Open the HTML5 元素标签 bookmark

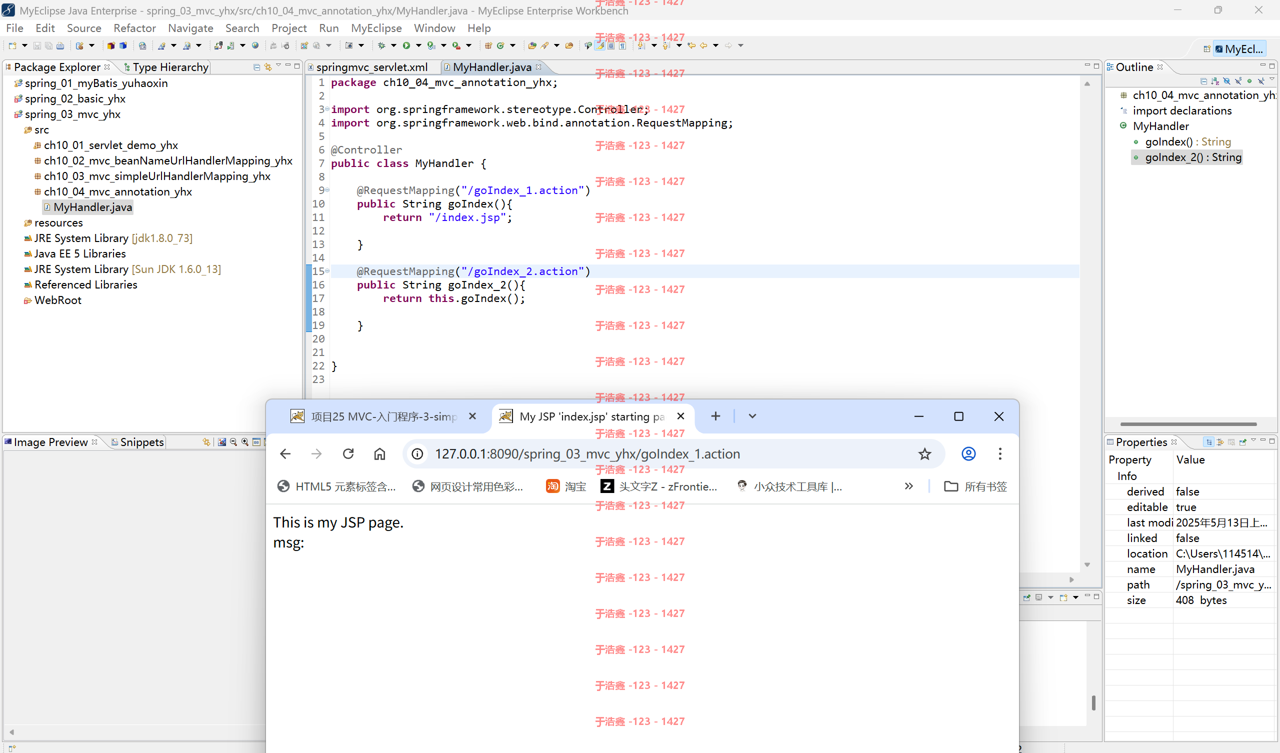click(337, 486)
